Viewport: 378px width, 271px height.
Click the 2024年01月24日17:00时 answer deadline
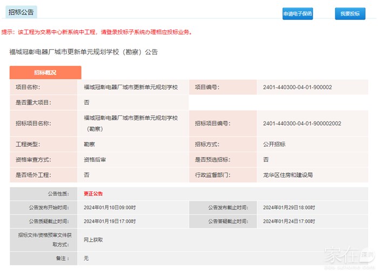click(x=289, y=221)
